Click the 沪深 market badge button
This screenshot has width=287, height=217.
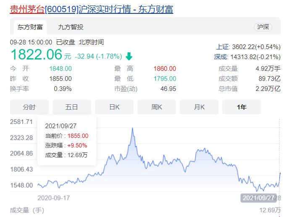pos(263,27)
